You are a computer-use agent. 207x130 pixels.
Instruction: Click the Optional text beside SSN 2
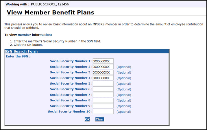124,67
